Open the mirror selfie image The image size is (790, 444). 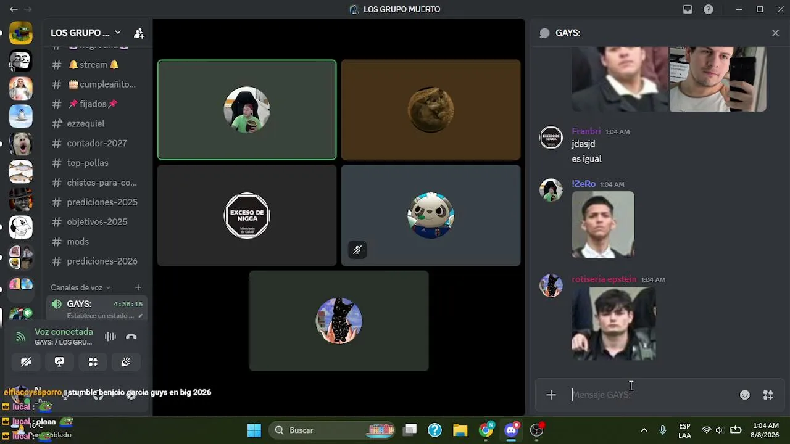[718, 79]
